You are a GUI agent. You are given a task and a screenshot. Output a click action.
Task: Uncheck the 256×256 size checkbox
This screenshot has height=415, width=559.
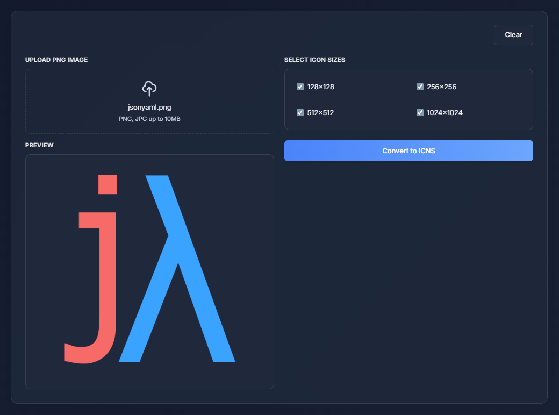point(420,87)
